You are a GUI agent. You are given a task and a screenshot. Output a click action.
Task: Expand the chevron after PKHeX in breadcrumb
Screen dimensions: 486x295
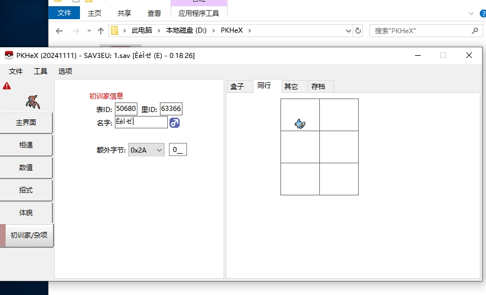(x=249, y=30)
